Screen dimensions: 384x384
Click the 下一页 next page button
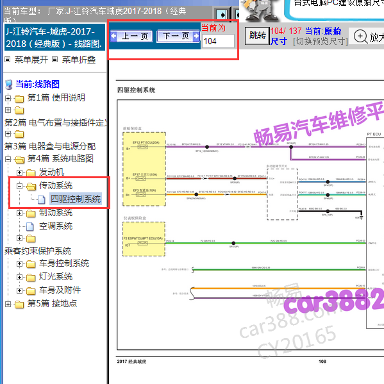[178, 37]
